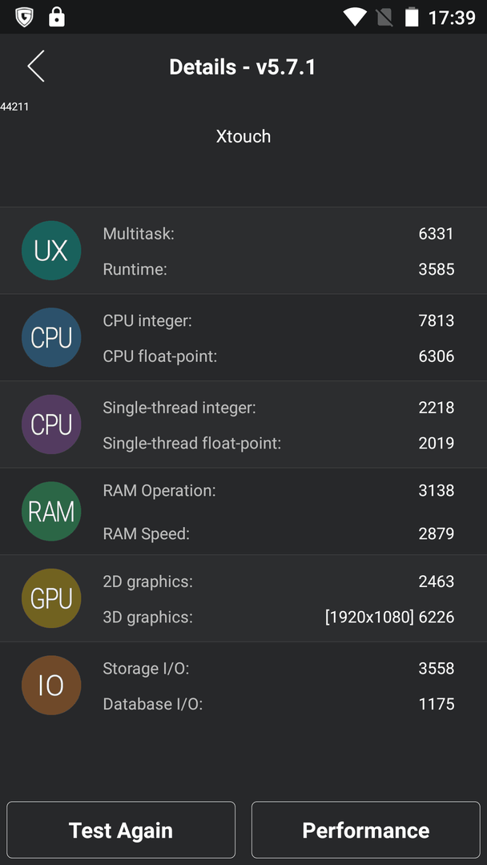
Task: Tap the yellow GPU circle icon
Action: pyautogui.click(x=51, y=598)
